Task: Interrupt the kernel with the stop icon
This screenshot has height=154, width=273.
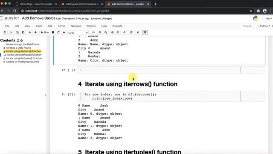Action: [x=53, y=33]
